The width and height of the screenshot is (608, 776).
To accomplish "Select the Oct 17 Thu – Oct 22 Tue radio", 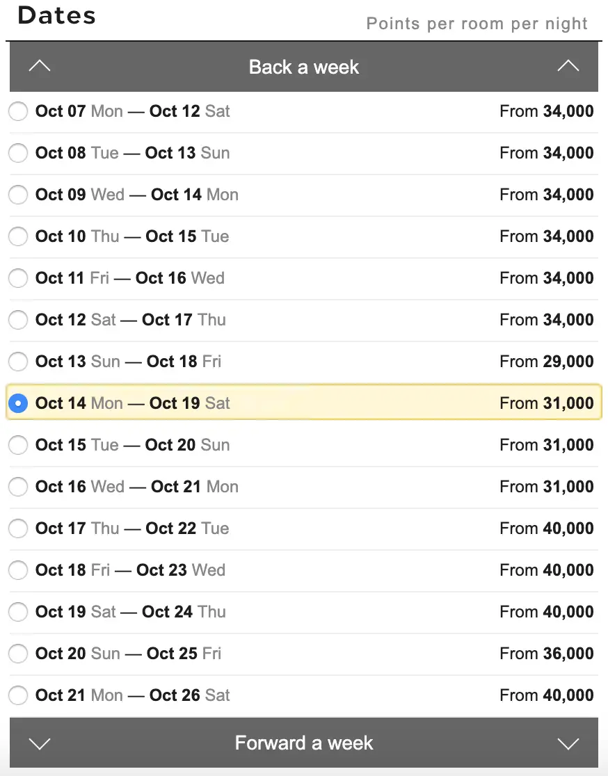I will (18, 528).
